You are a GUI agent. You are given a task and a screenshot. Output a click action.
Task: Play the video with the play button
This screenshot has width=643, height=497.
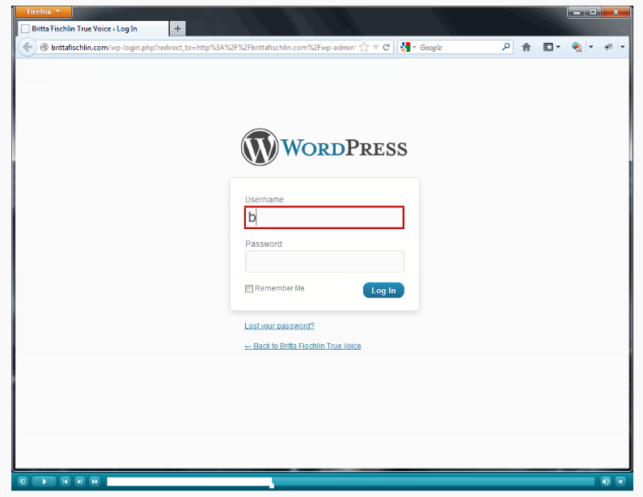[44, 482]
